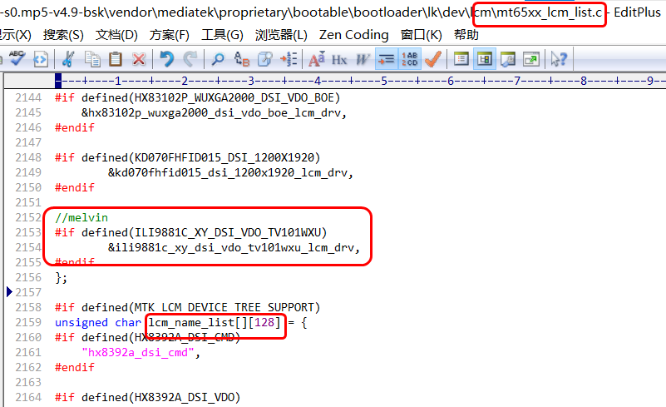Click the Go to Line icon

(289, 58)
